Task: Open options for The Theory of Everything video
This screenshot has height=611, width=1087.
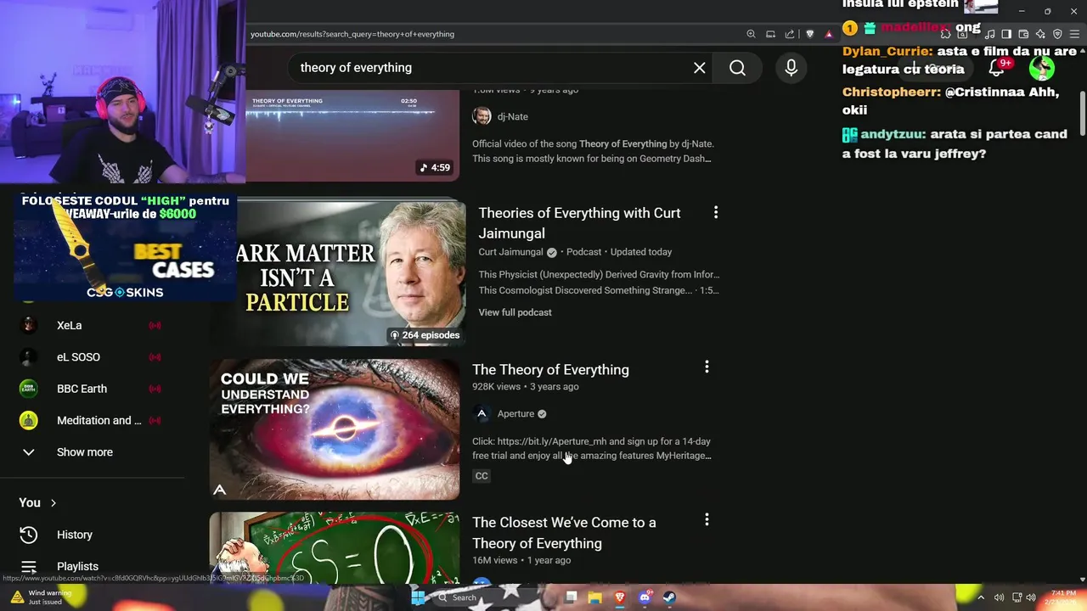Action: tap(707, 367)
